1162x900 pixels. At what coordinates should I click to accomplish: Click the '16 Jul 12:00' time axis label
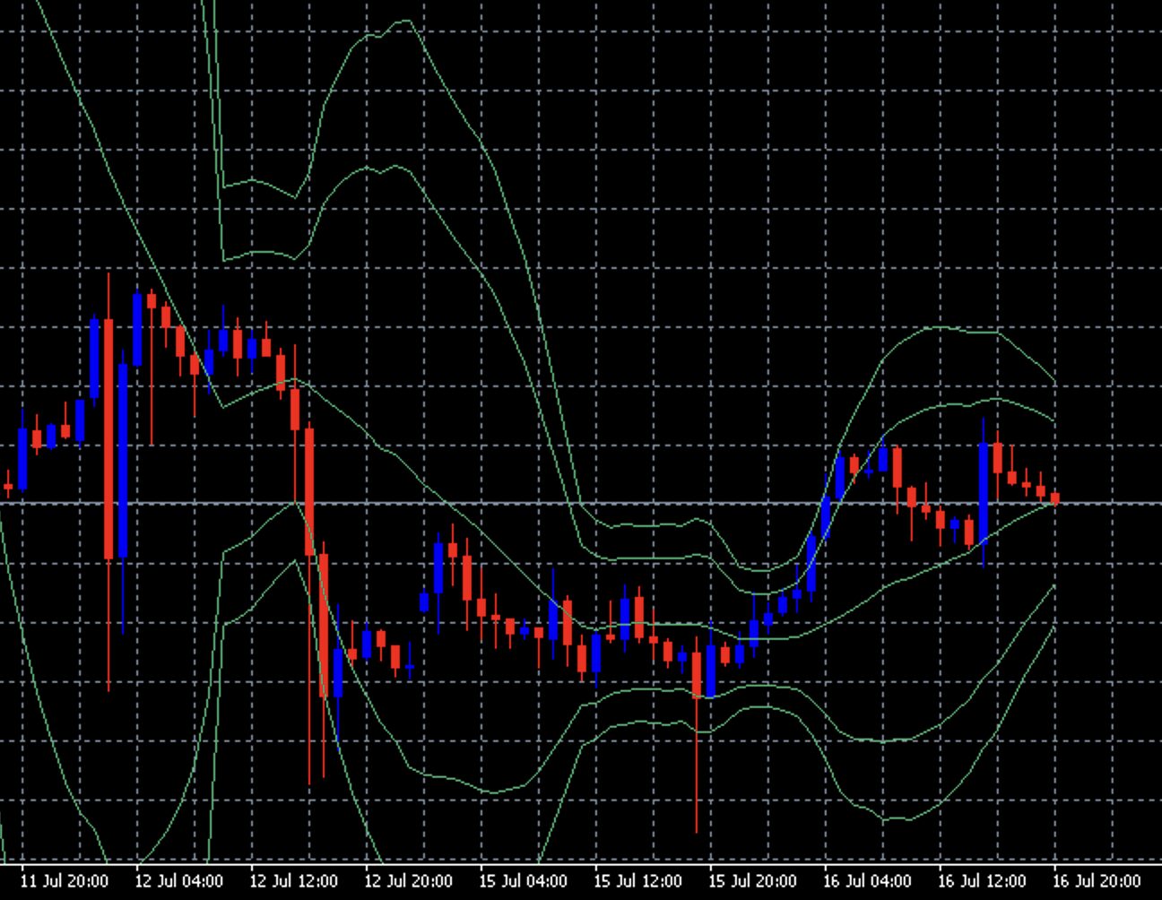pyautogui.click(x=982, y=881)
